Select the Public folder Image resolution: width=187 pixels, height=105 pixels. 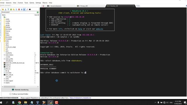click(7, 41)
